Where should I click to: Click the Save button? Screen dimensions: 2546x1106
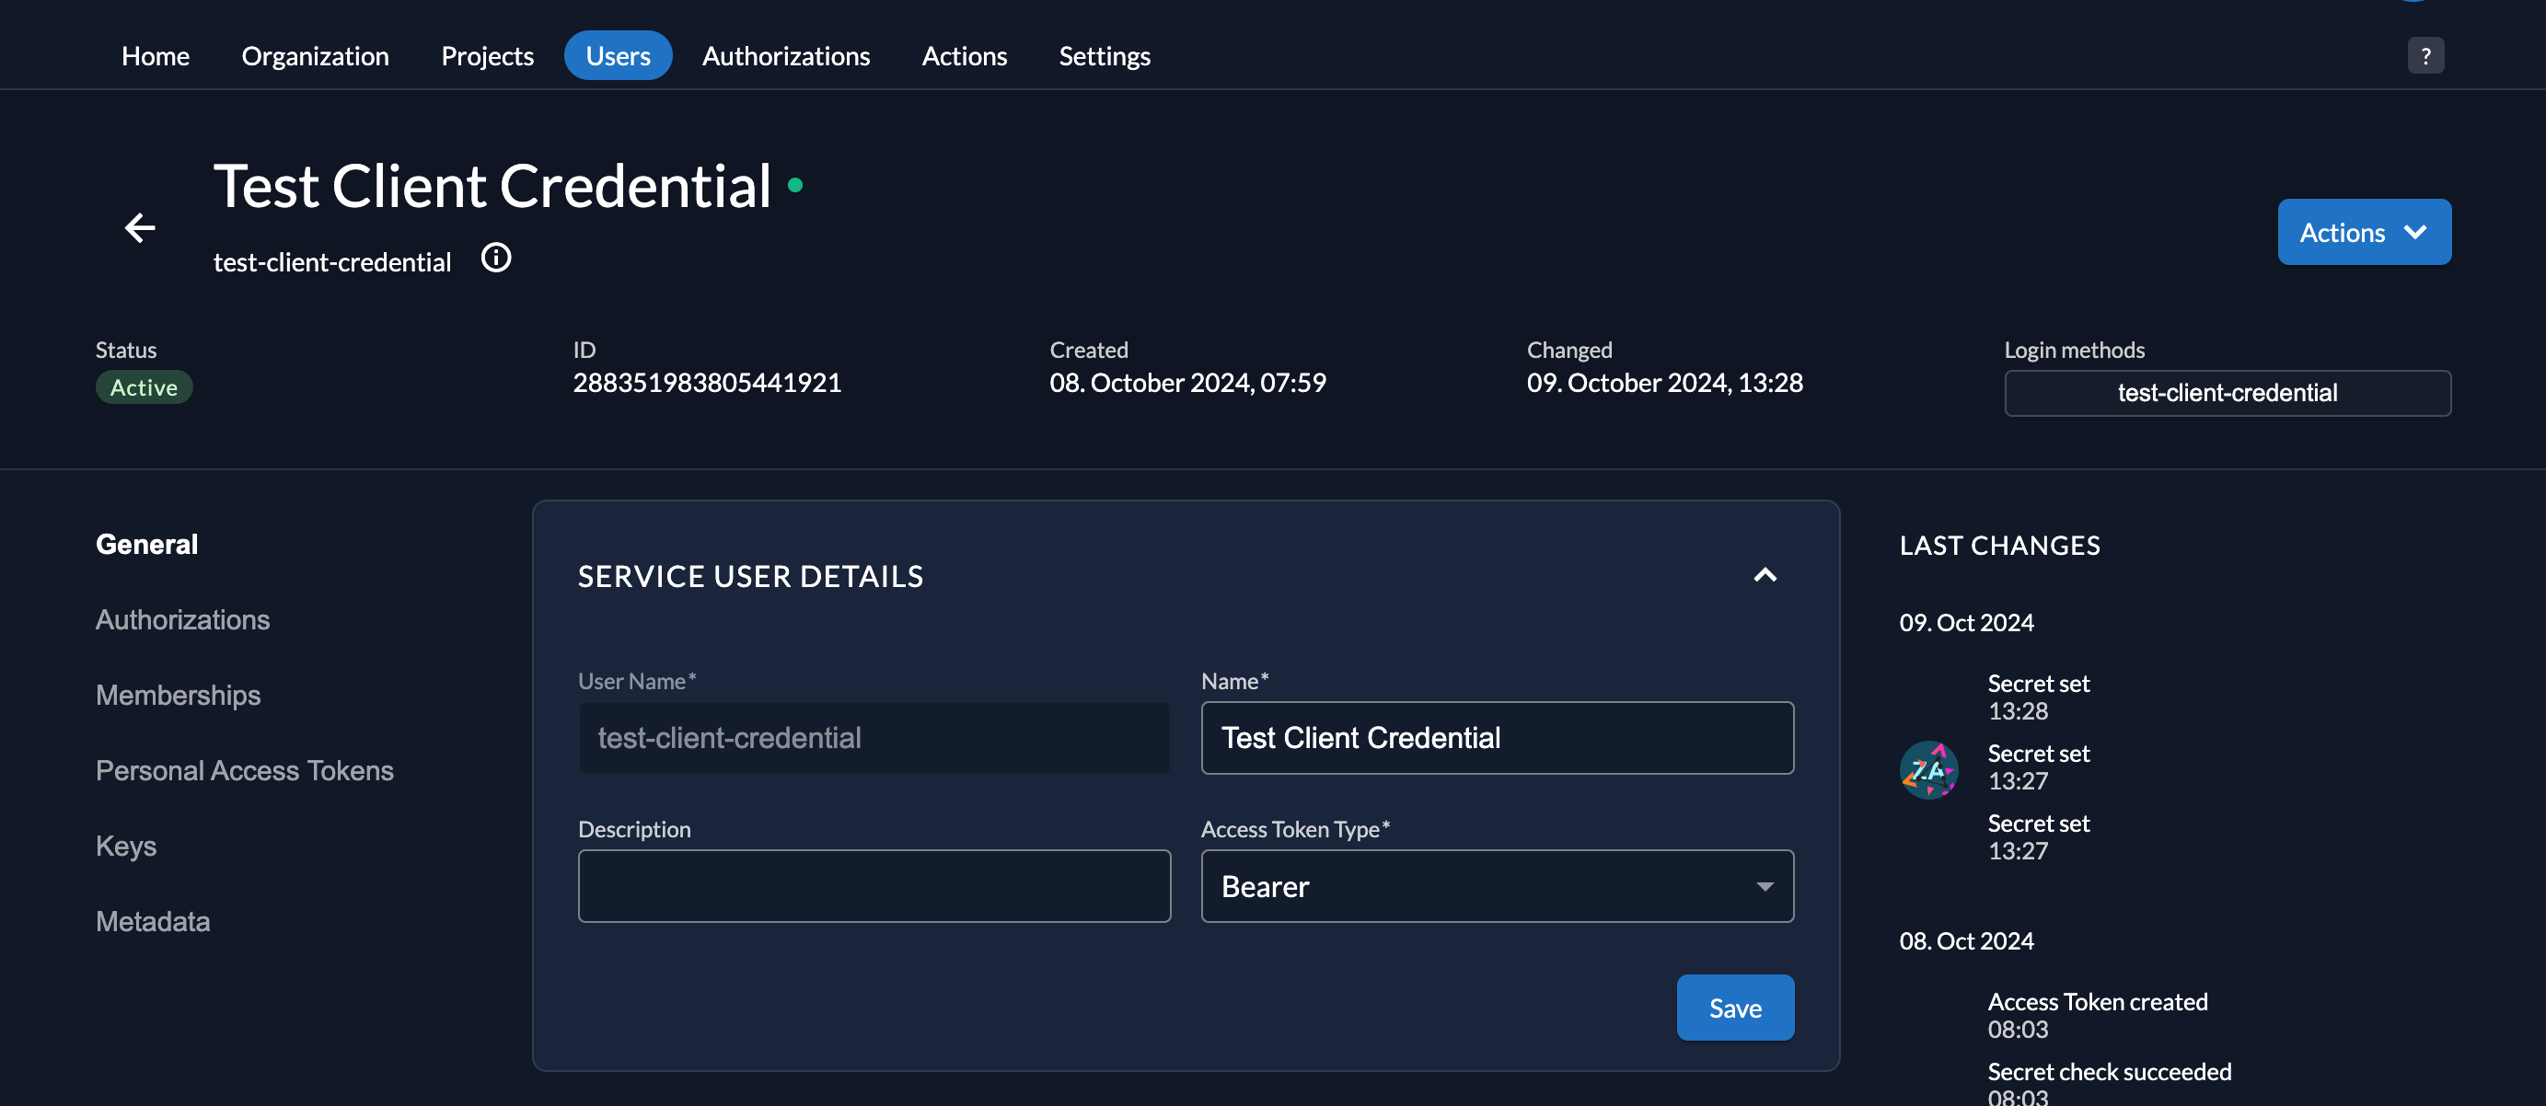pos(1734,1008)
